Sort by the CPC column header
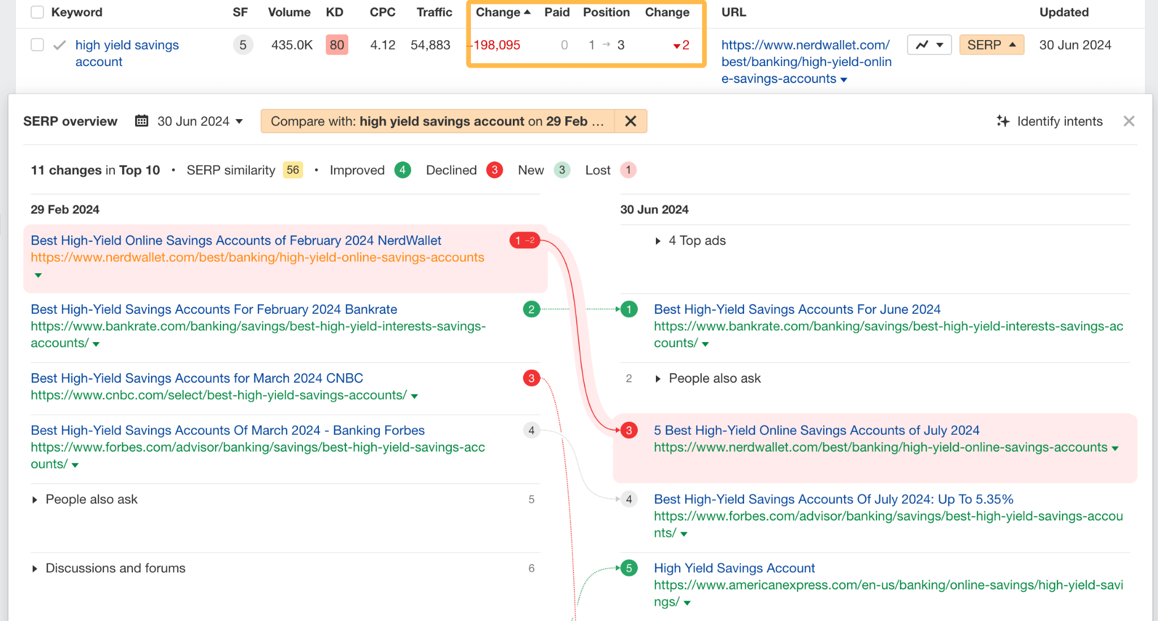 tap(382, 12)
